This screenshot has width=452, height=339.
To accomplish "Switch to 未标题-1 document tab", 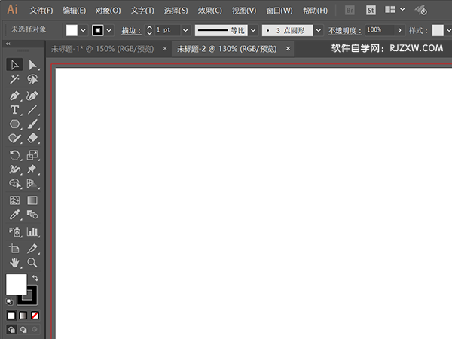I will [102, 49].
